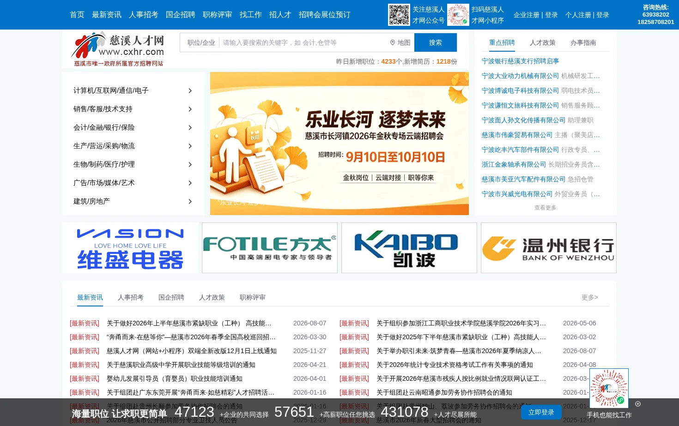The width and height of the screenshot is (679, 426).
Task: Open news 婴幼儿发展引导员职业技能培训通知
Action: point(175,378)
